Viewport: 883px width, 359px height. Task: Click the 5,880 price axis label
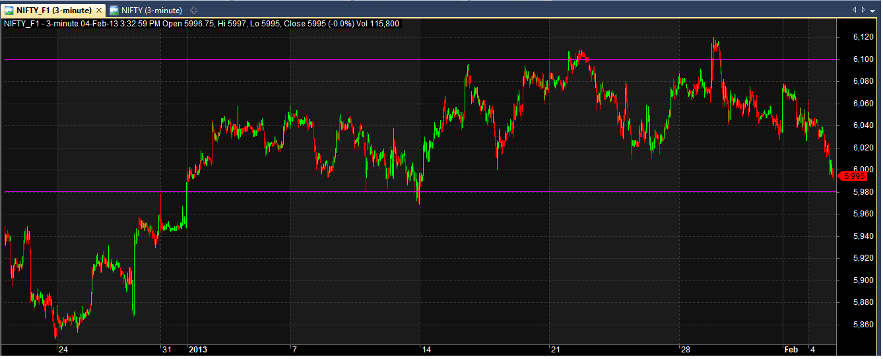pos(863,302)
